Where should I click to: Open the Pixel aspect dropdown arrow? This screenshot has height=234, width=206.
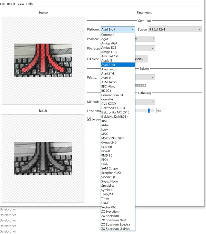153,48
